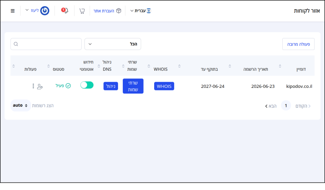Open the three-dot actions menu for kipodov.co.il
Screen dimensions: 325x190
coord(33,86)
